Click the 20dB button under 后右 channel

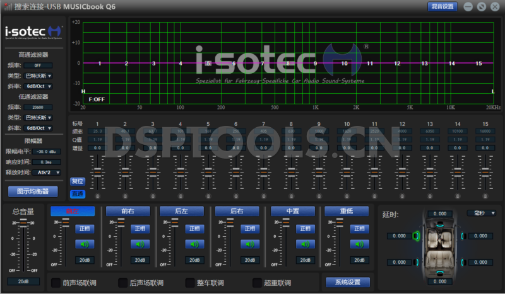250,260
